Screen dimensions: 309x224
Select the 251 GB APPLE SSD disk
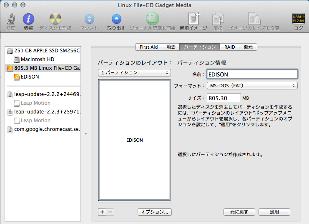click(x=43, y=51)
